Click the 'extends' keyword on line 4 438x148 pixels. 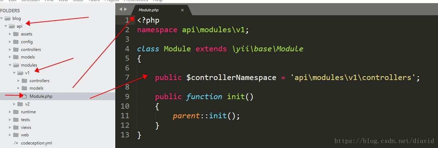211,49
